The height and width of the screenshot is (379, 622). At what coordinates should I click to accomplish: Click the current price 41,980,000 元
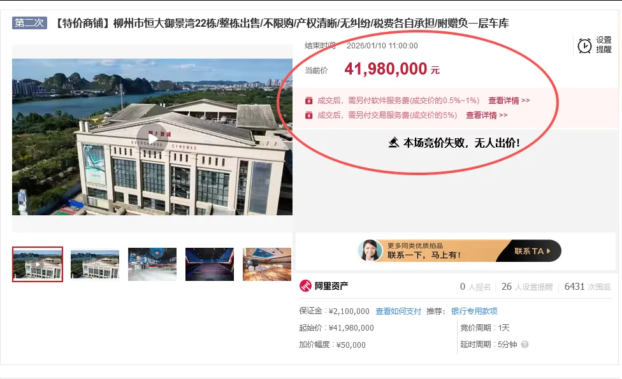[x=392, y=69]
